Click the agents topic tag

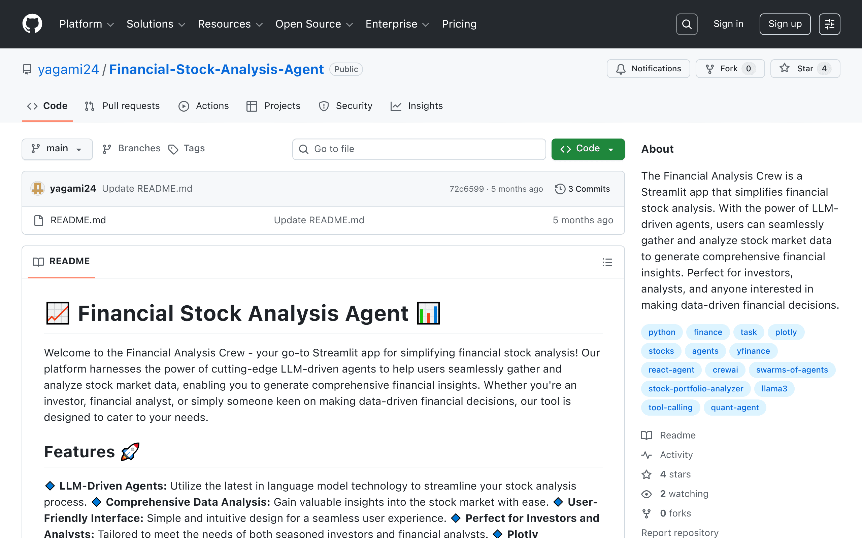pos(705,351)
